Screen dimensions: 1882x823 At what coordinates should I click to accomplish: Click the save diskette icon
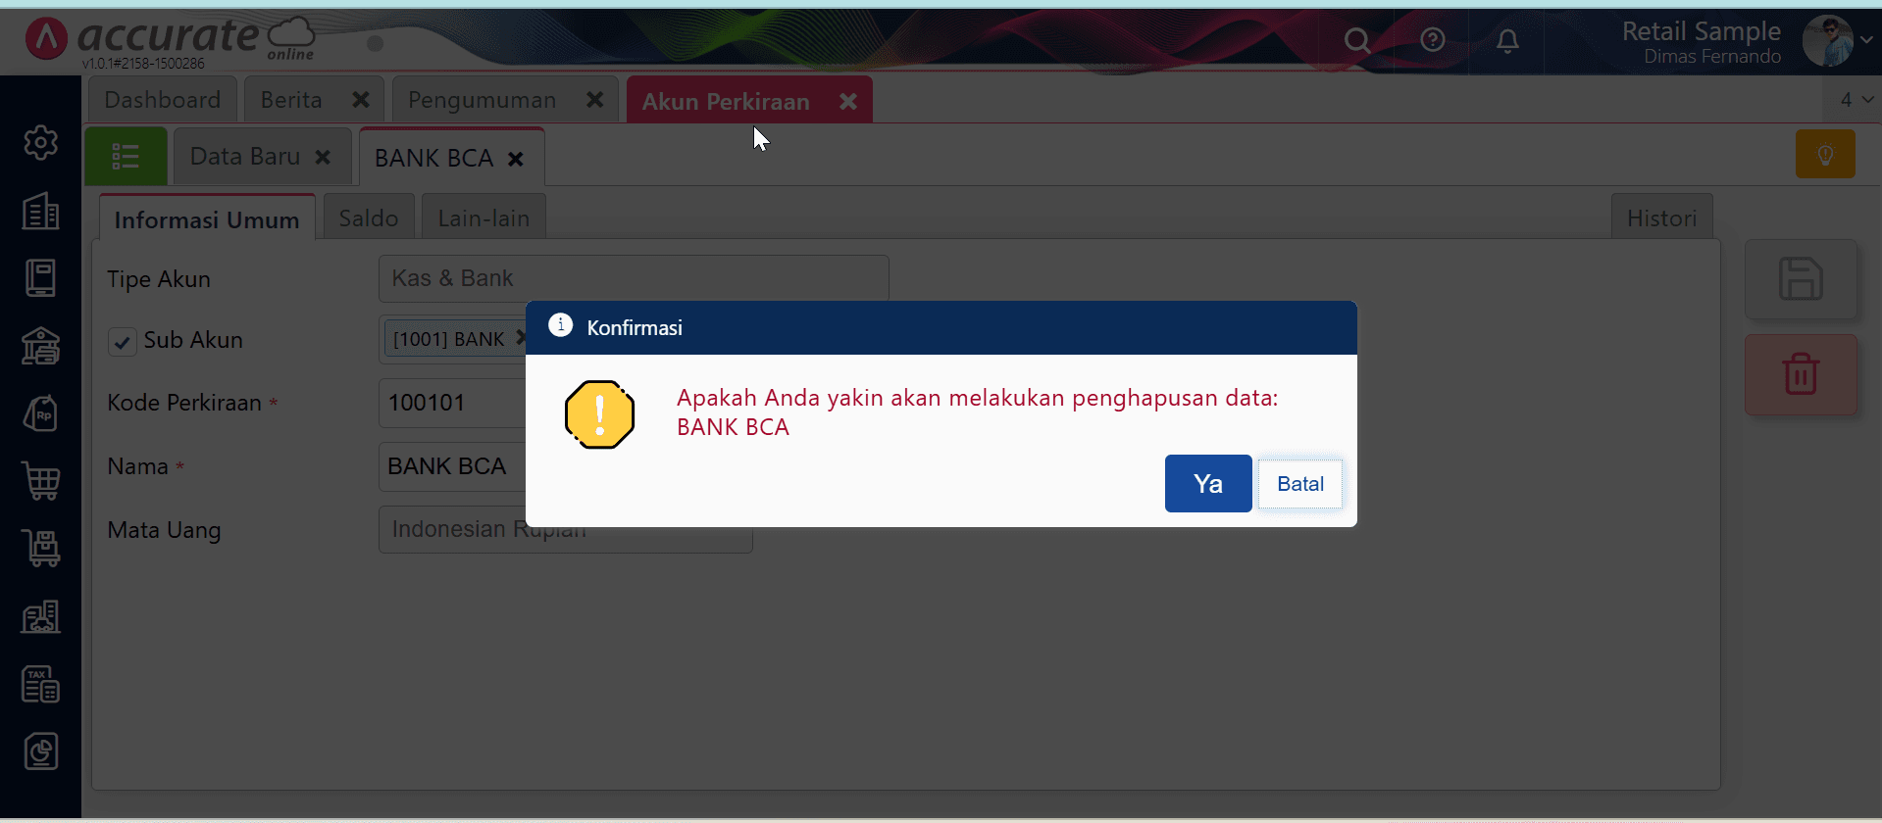(x=1801, y=279)
